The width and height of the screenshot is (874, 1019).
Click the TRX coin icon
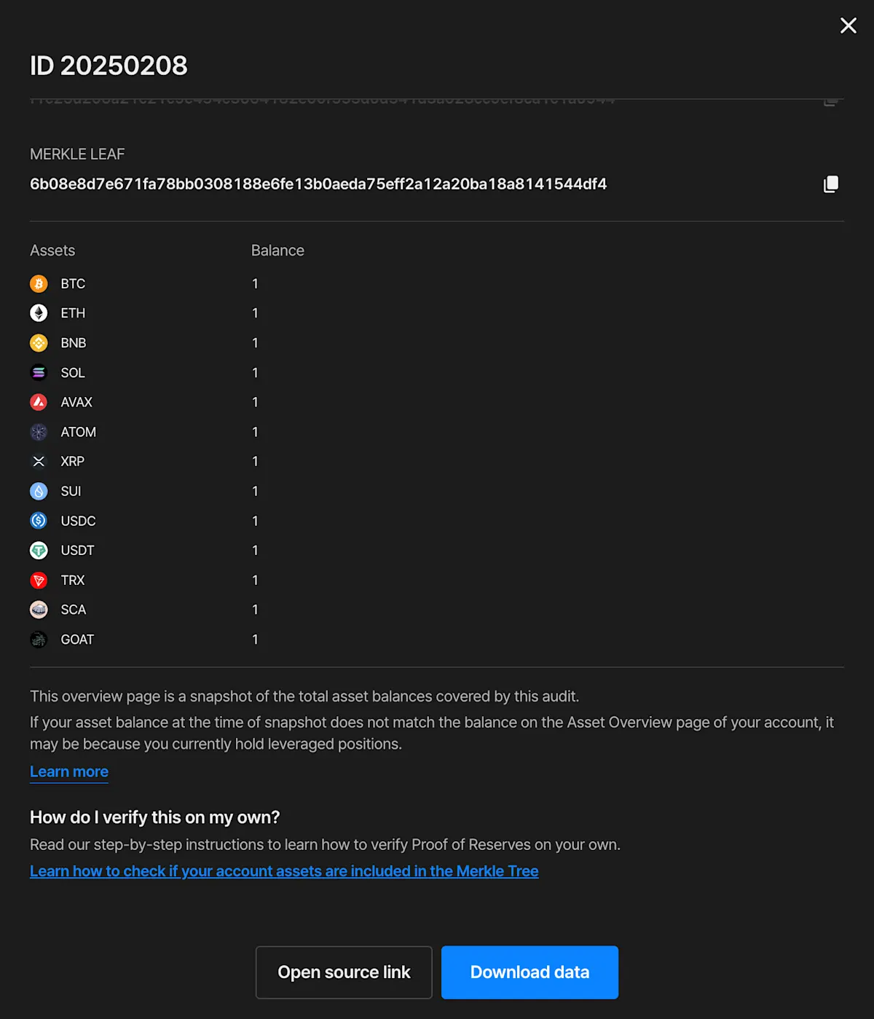pos(39,581)
